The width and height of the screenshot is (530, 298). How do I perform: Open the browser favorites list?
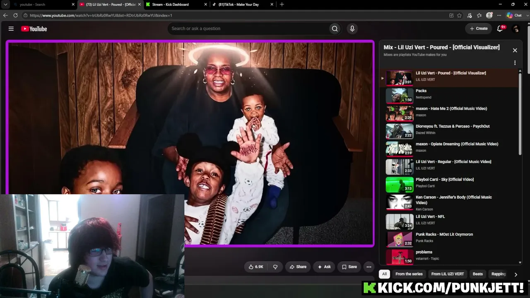click(479, 15)
